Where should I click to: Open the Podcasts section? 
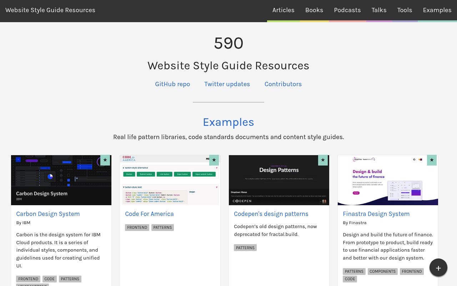tap(347, 10)
